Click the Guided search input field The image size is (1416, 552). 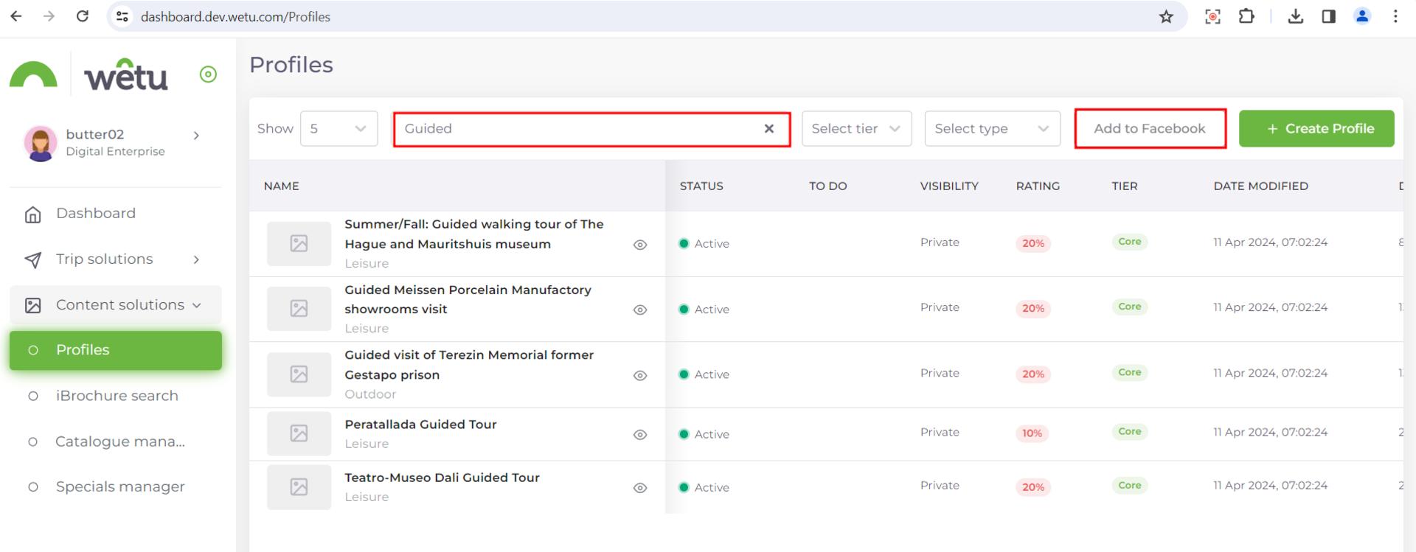pyautogui.click(x=575, y=129)
